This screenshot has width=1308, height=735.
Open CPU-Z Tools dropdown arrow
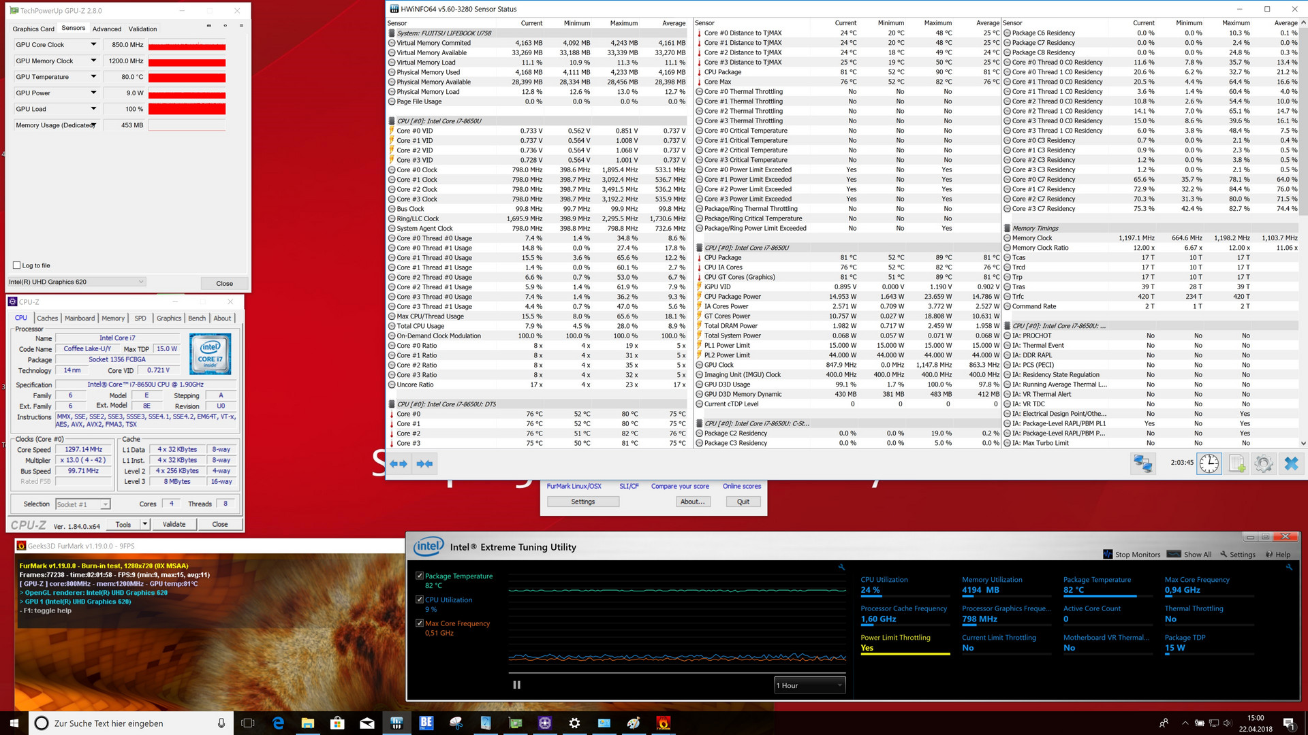(x=144, y=524)
